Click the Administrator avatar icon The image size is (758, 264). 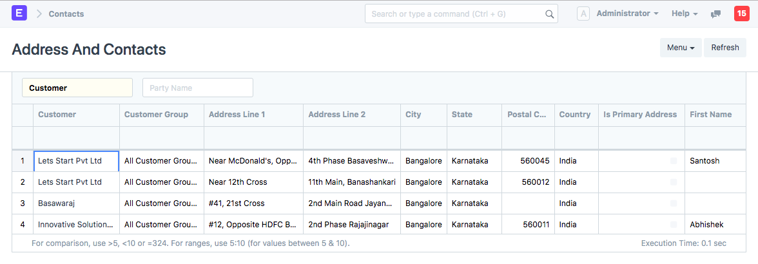click(583, 14)
